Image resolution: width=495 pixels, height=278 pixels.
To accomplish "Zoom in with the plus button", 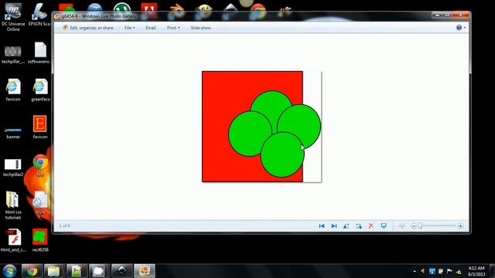I will pyautogui.click(x=460, y=225).
